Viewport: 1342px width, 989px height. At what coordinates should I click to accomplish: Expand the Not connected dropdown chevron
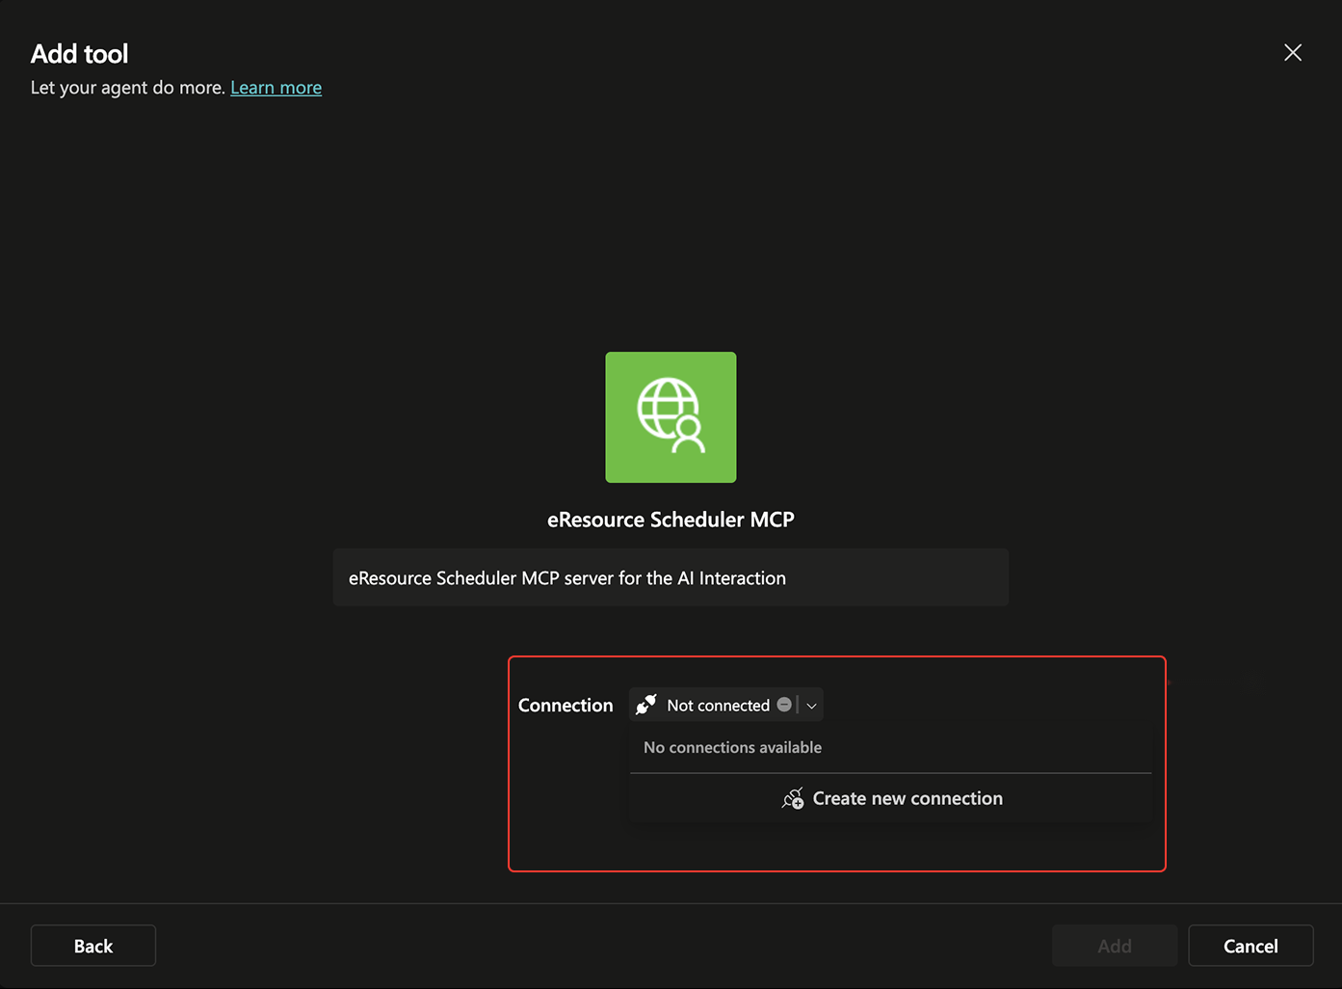812,706
